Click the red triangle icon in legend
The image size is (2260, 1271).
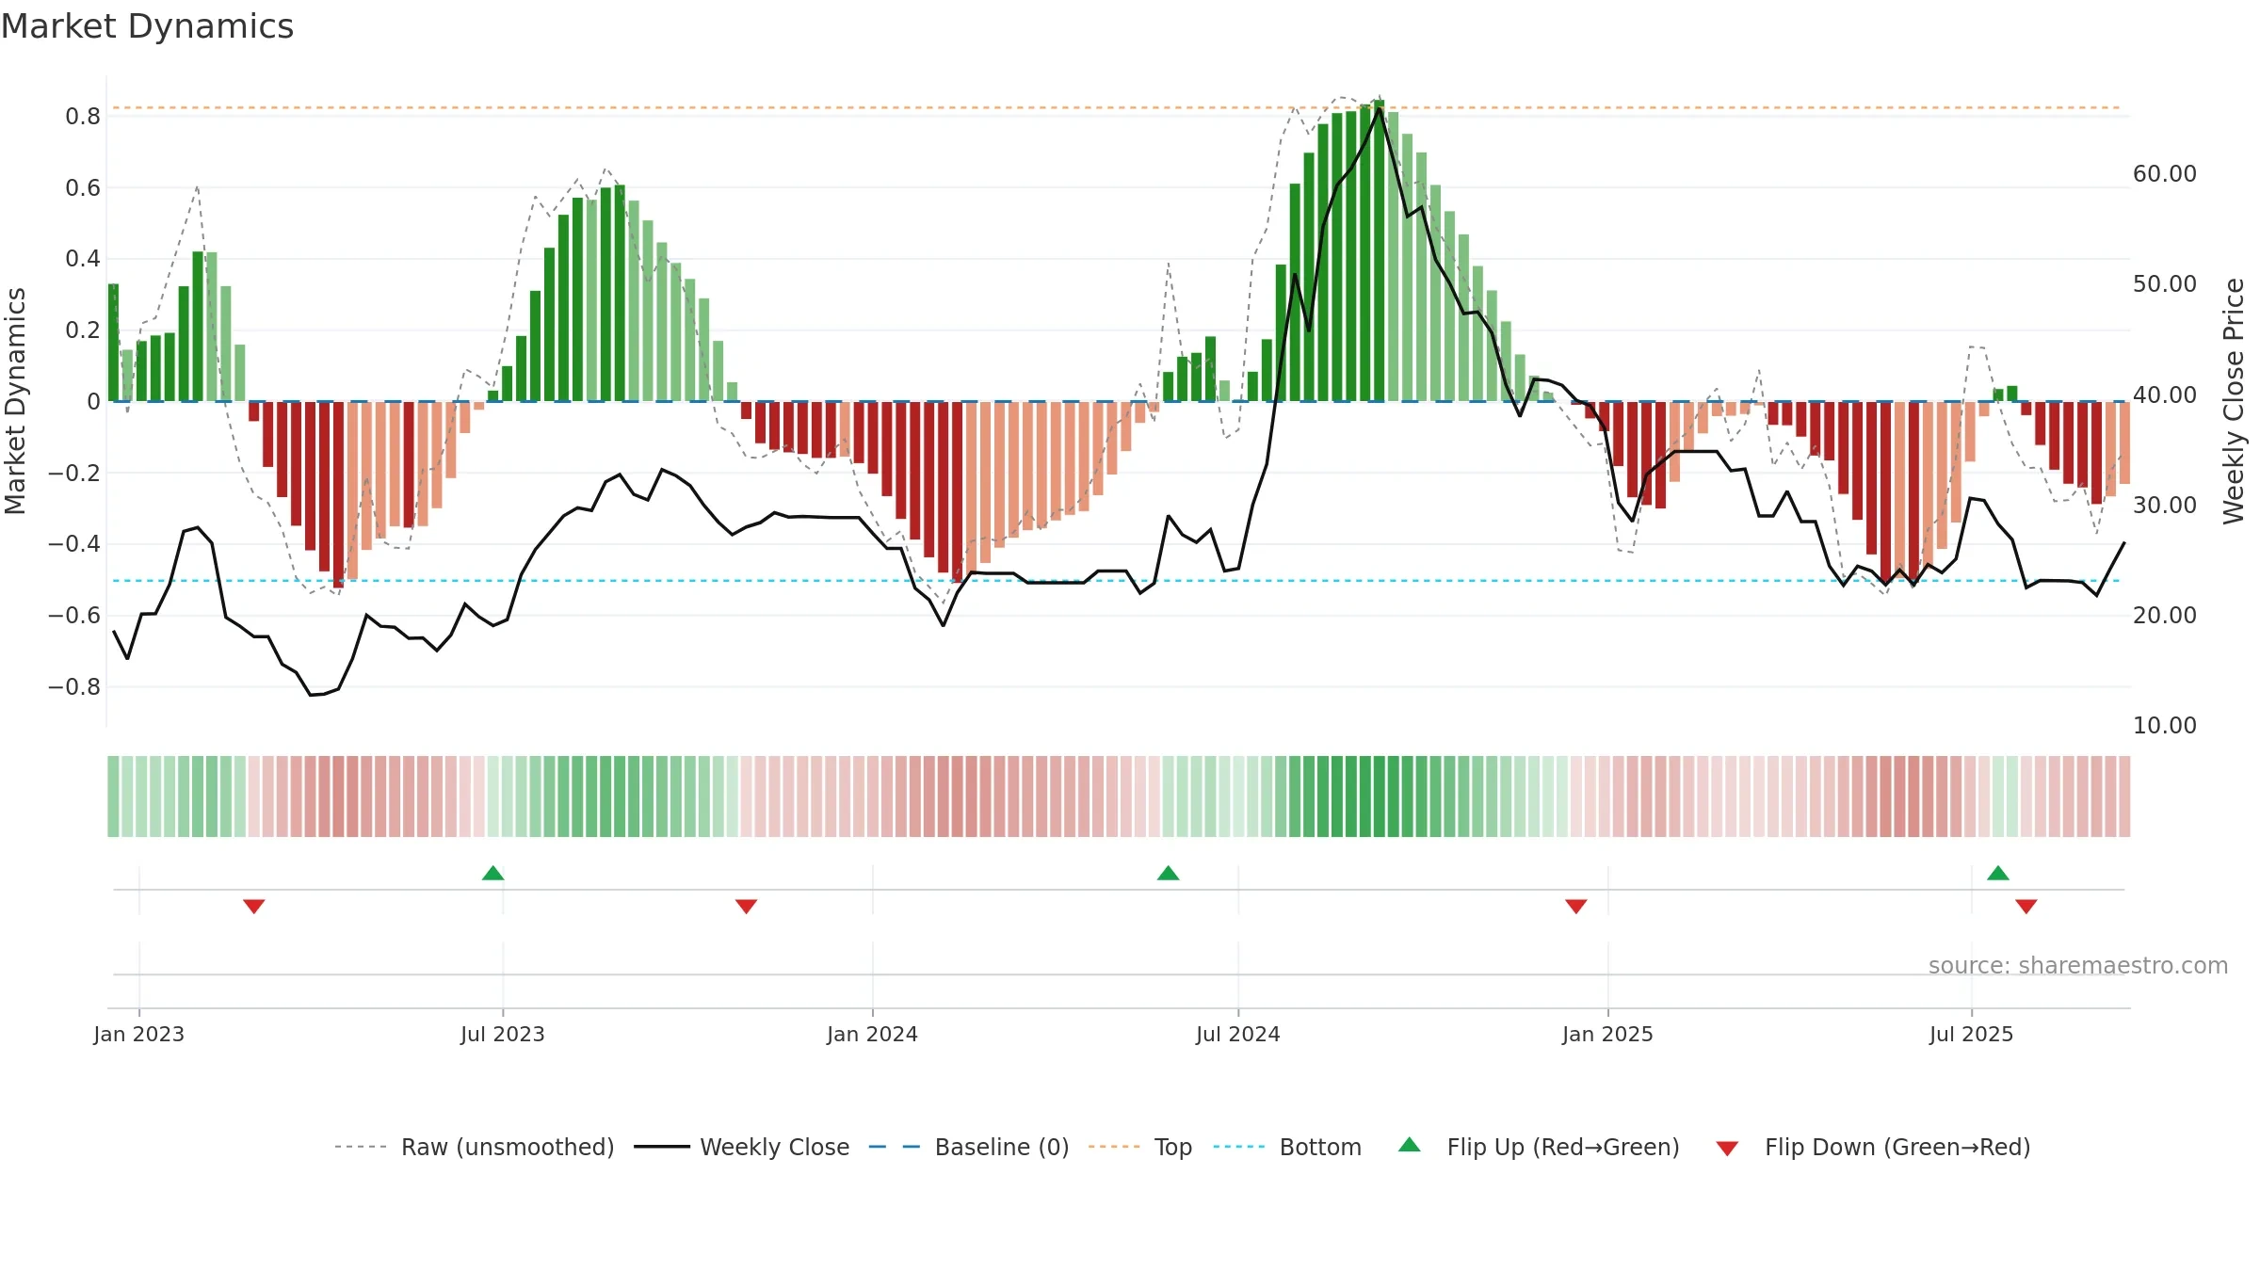pos(1727,1149)
